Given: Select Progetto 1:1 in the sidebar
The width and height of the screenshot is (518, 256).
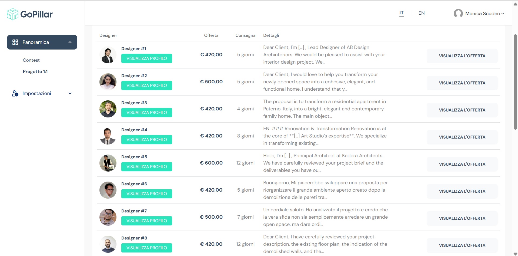Looking at the screenshot, I should click(35, 71).
